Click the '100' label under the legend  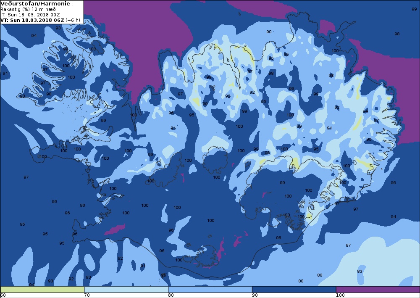(x=340, y=295)
